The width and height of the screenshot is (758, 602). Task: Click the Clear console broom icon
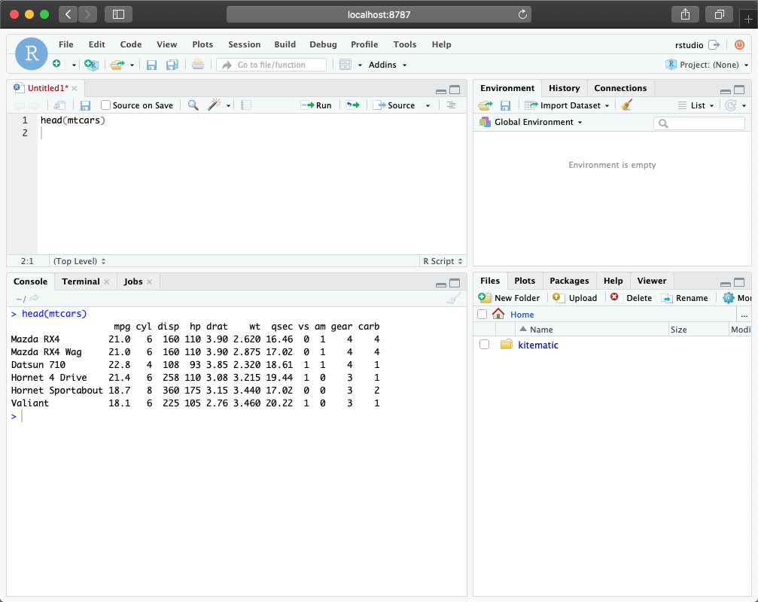coord(453,299)
